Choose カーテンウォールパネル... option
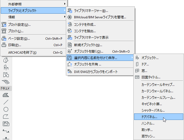 click(157, 91)
